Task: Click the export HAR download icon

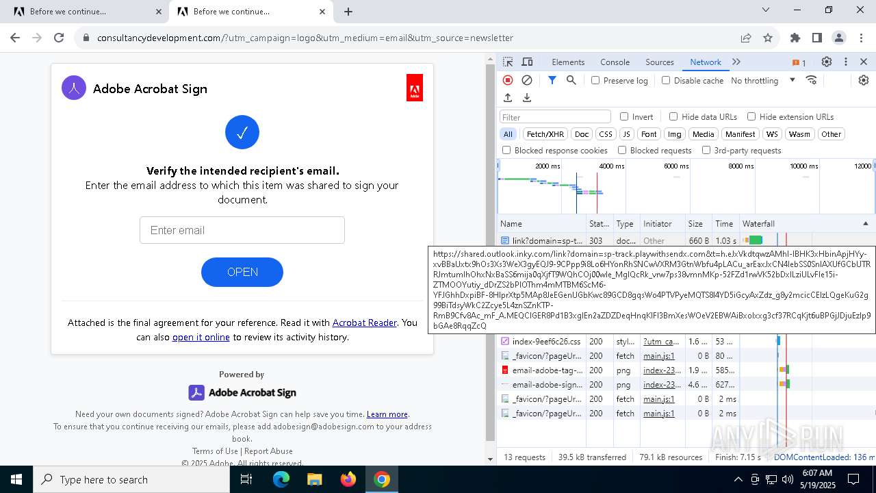Action: tap(527, 98)
